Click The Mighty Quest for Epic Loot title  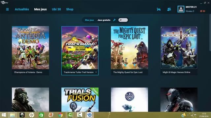coord(128,72)
